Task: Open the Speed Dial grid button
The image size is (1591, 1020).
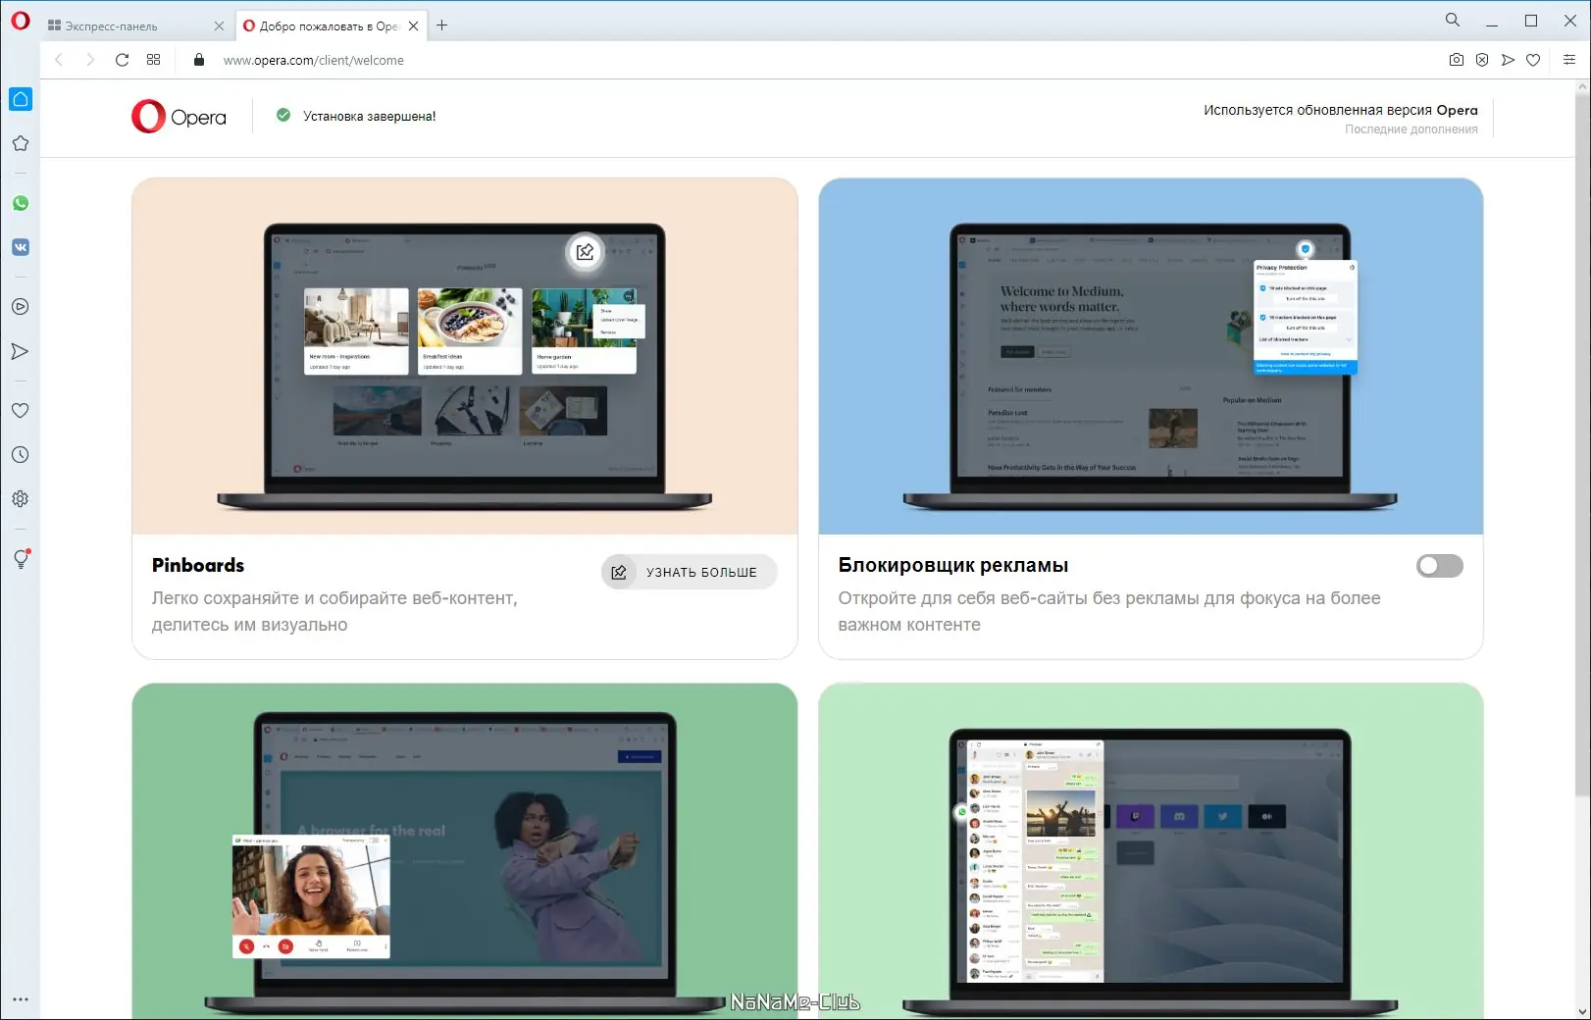Action: pyautogui.click(x=154, y=60)
